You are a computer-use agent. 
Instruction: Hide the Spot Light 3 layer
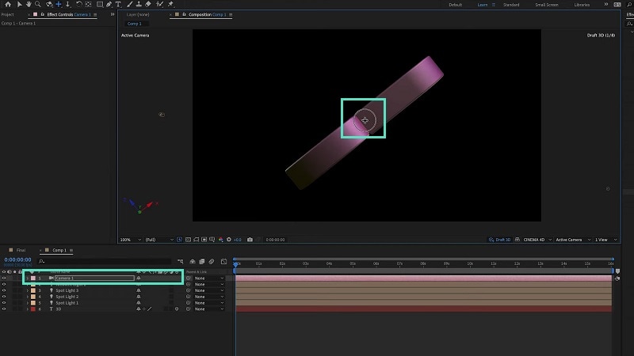point(4,290)
